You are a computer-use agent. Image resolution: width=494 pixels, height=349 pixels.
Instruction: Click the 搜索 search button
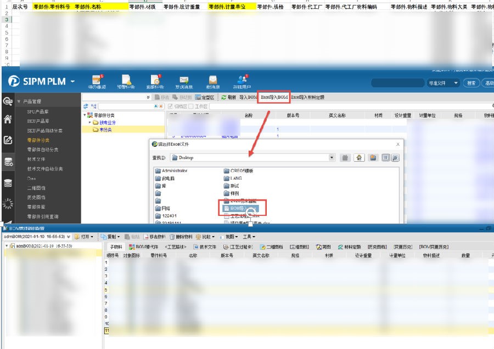pyautogui.click(x=471, y=83)
